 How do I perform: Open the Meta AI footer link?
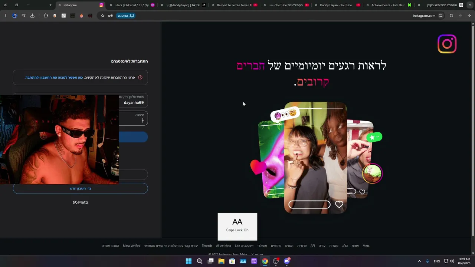click(x=224, y=245)
